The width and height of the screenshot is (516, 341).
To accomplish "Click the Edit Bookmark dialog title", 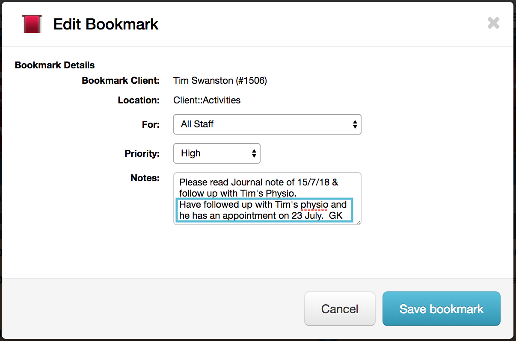I will [106, 24].
